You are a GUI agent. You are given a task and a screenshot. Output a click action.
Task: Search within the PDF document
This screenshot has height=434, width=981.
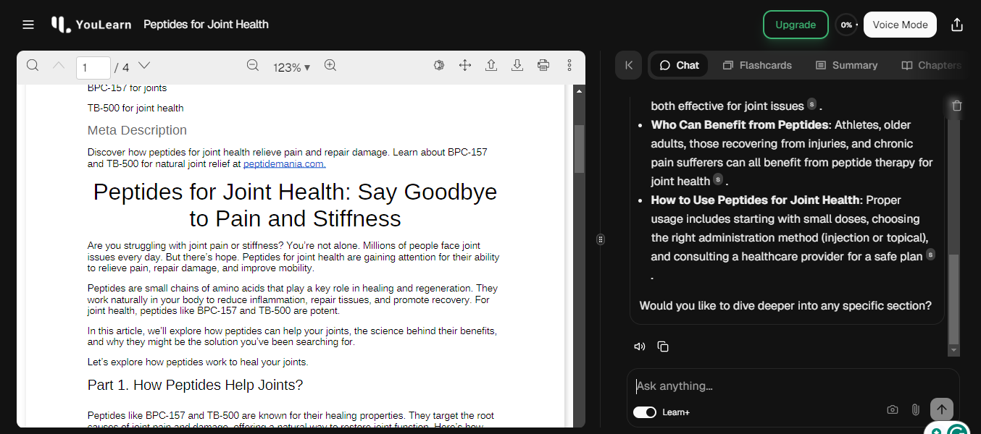(x=33, y=66)
